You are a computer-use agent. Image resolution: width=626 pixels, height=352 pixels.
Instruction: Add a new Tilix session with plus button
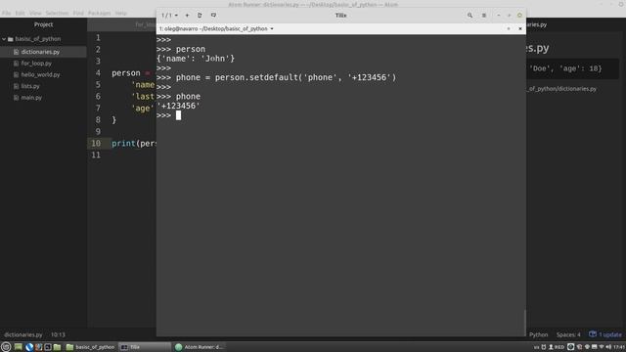click(187, 16)
